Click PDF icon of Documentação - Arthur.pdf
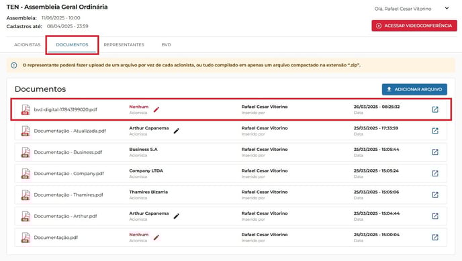 26,216
